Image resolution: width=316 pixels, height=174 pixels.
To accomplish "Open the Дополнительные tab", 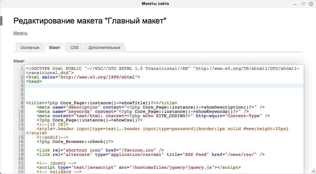I will (x=104, y=48).
